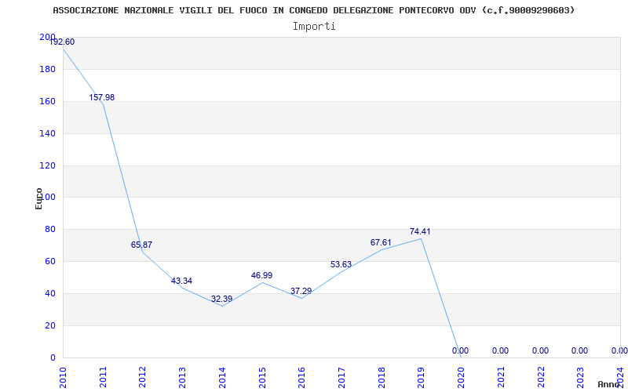Click the 2015 x-axis year label

[x=262, y=377]
